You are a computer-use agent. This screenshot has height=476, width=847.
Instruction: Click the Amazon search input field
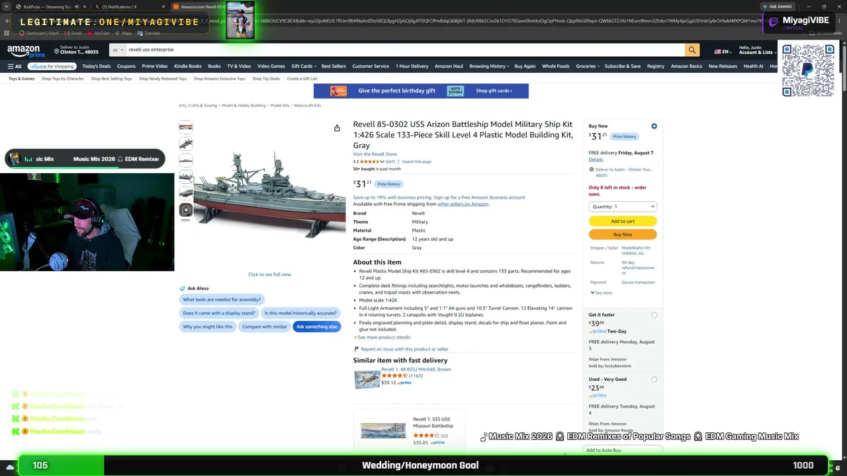(x=405, y=50)
